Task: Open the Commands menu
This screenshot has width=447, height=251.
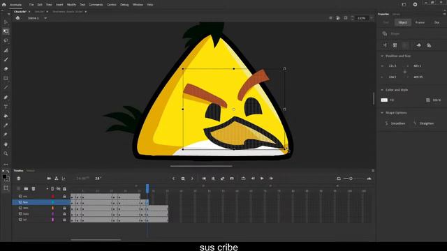Action: click(x=96, y=5)
